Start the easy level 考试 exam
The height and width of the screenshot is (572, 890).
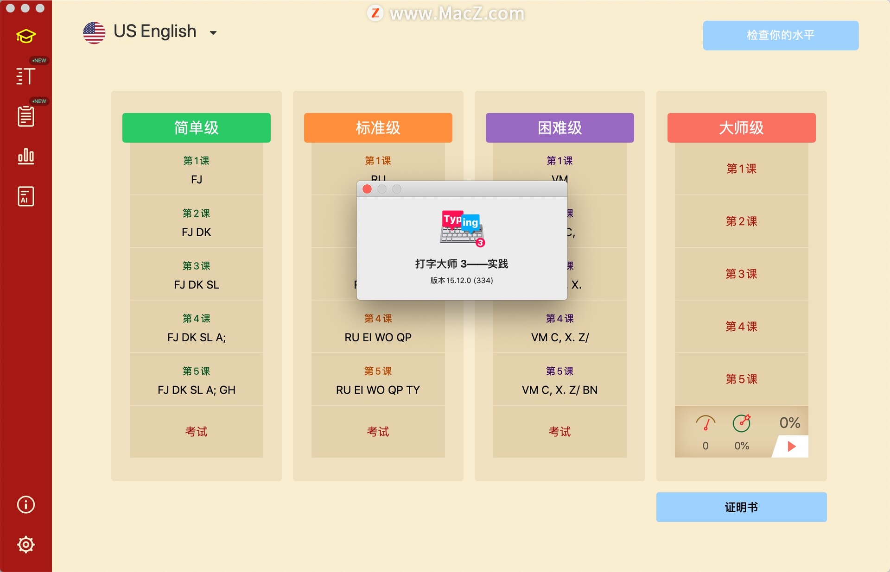click(x=197, y=432)
